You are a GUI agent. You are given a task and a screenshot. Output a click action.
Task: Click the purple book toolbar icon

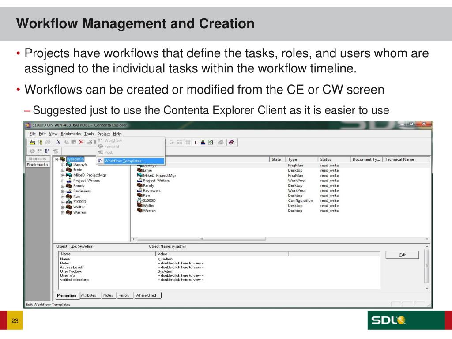[x=231, y=143]
